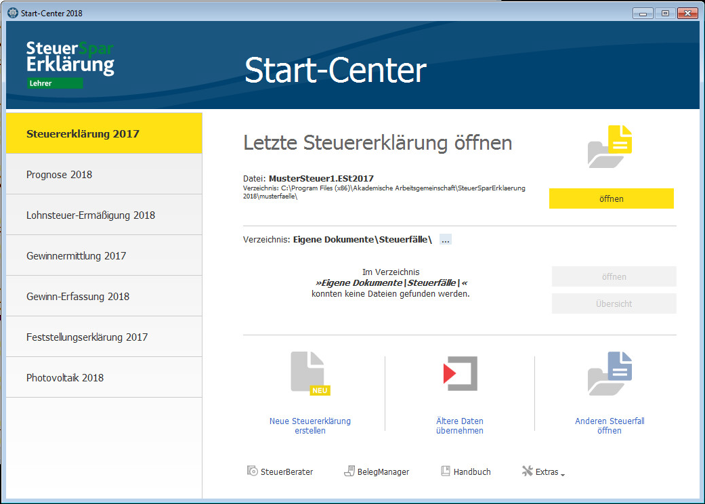The image size is (705, 504).
Task: Click the folder icon for Letzte Steuererklärung
Action: click(610, 146)
